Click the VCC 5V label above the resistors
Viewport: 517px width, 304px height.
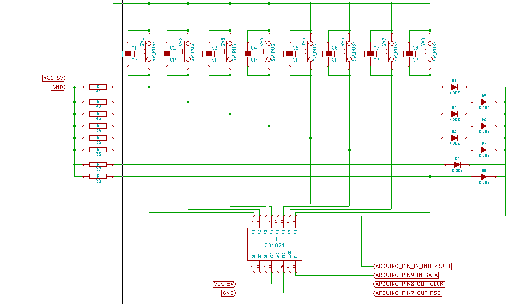54,78
